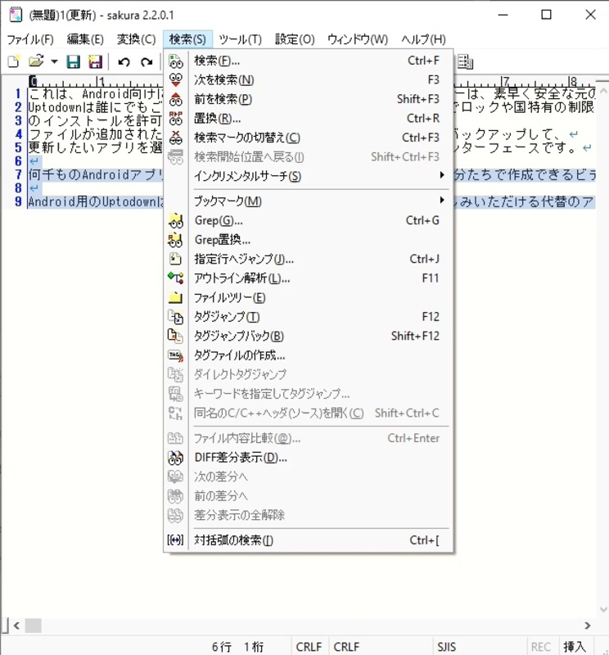Click the Redo toolbar icon

click(x=147, y=62)
